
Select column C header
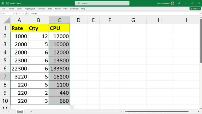coord(59,20)
